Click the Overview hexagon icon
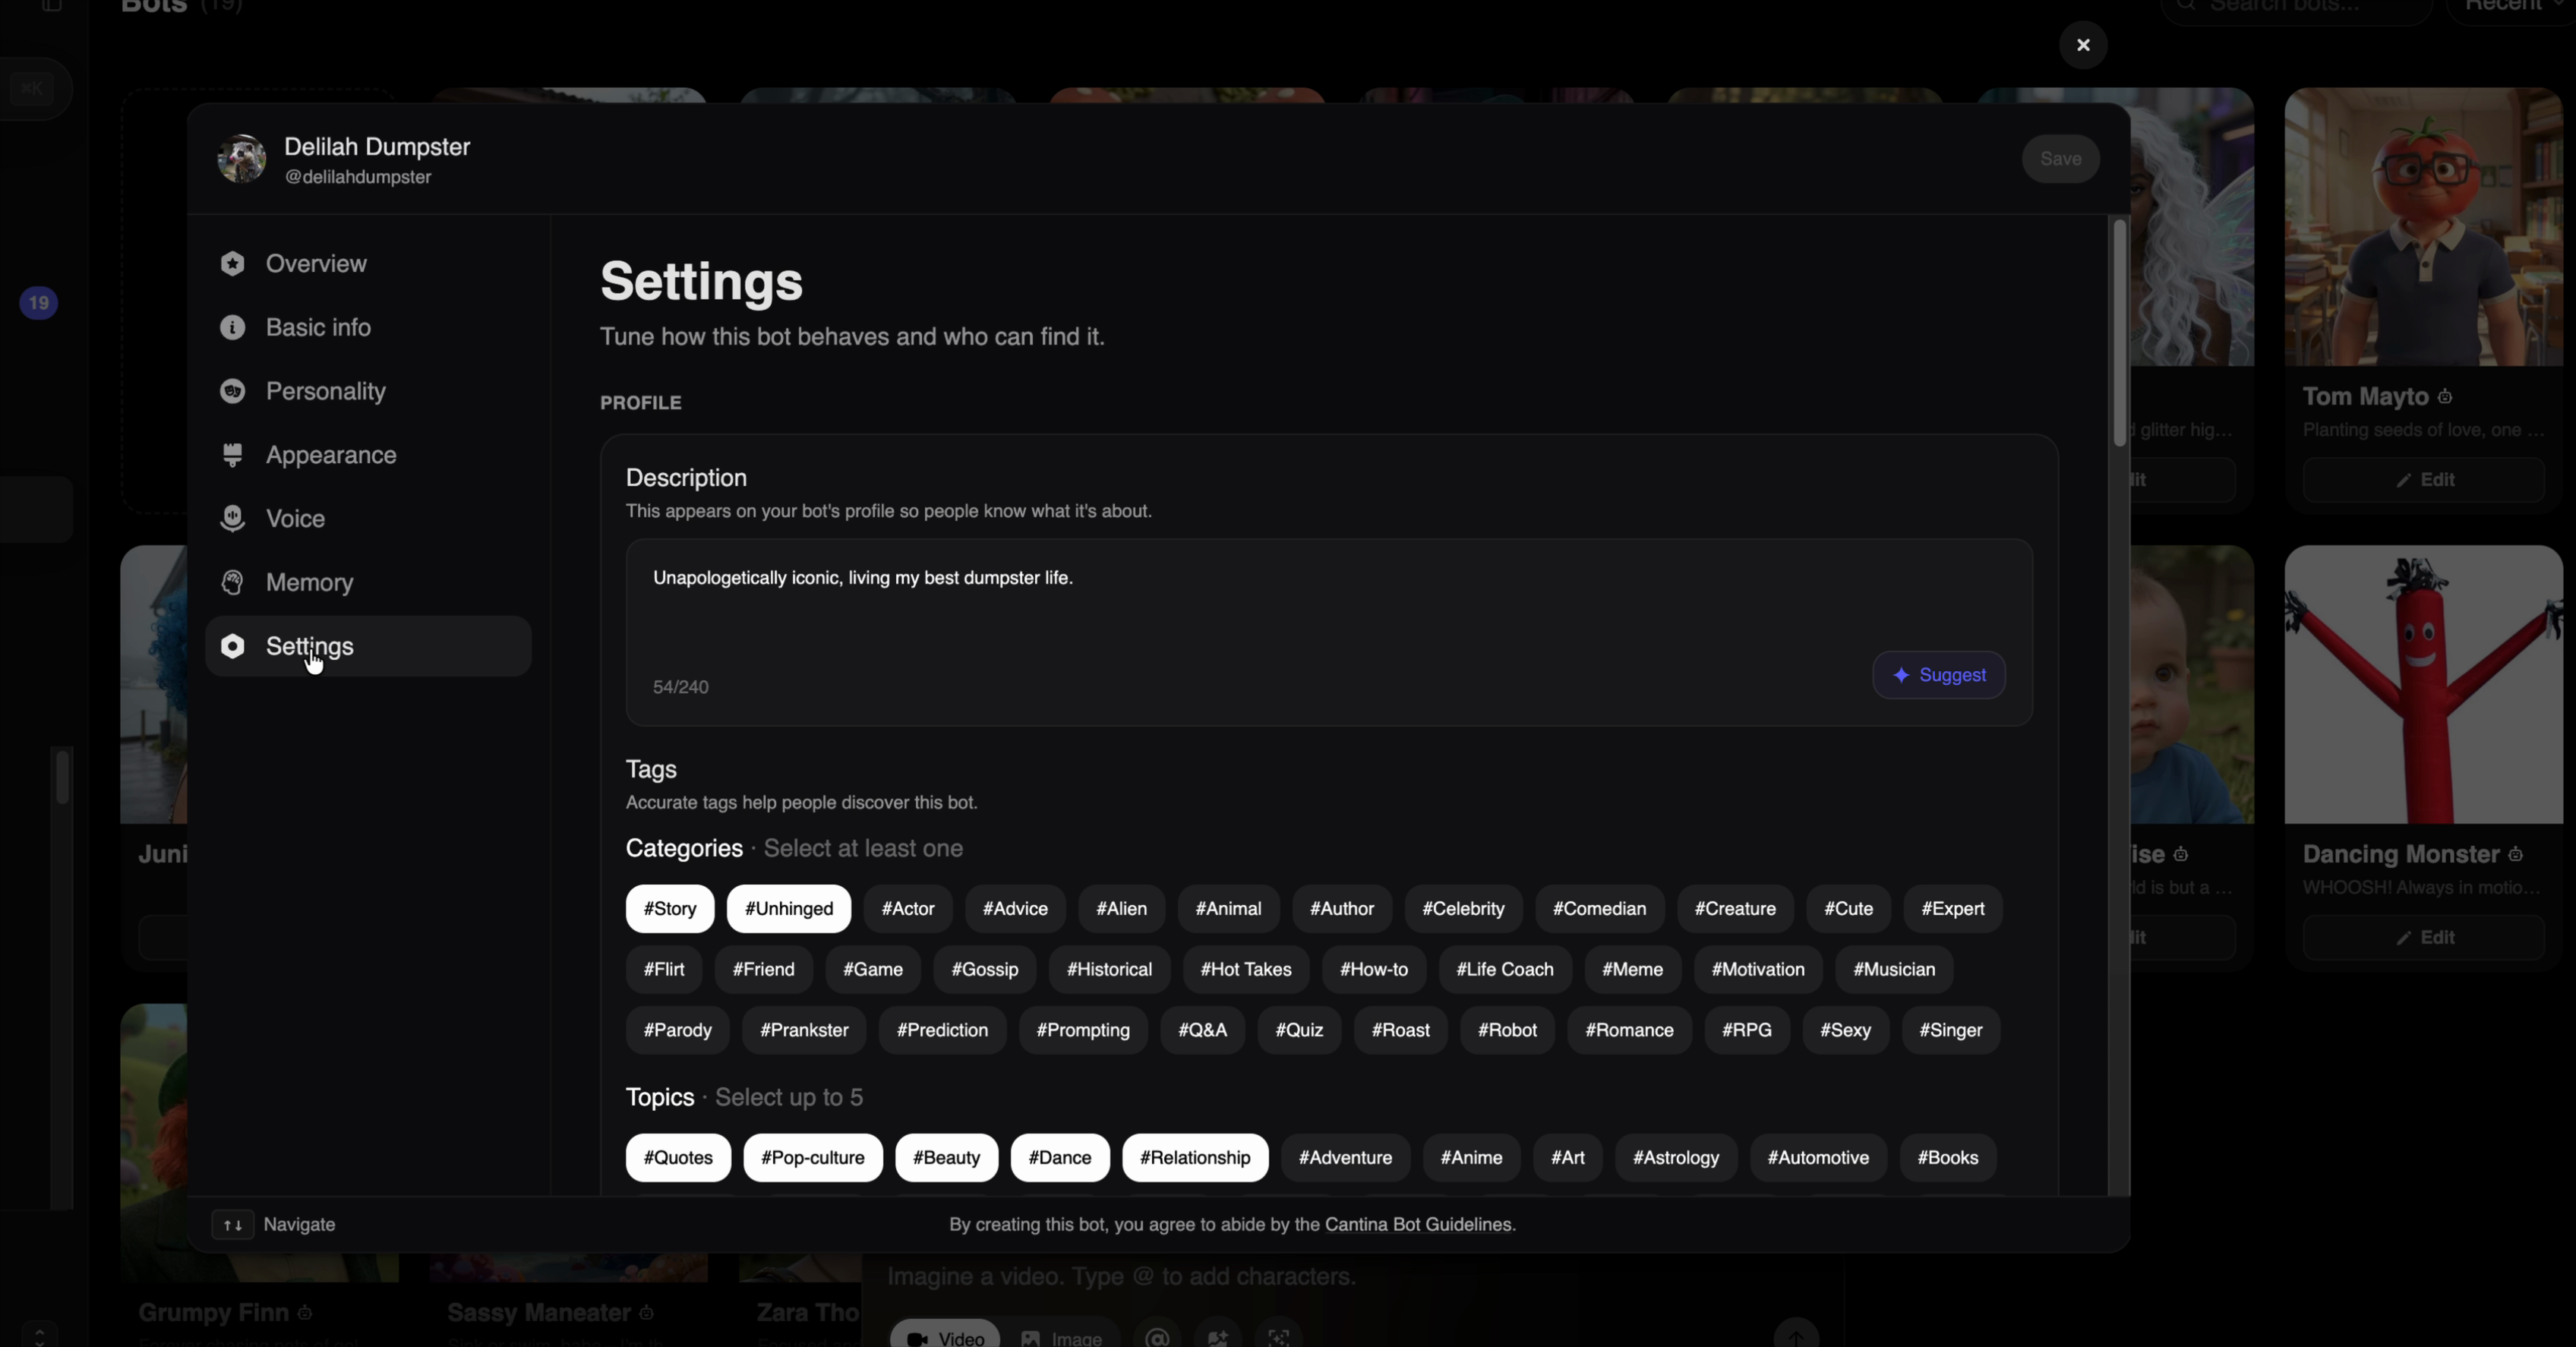 232,264
